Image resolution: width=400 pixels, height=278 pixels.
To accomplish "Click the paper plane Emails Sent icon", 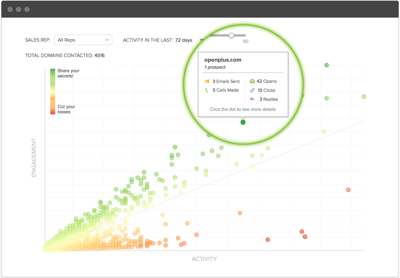I will click(x=207, y=81).
